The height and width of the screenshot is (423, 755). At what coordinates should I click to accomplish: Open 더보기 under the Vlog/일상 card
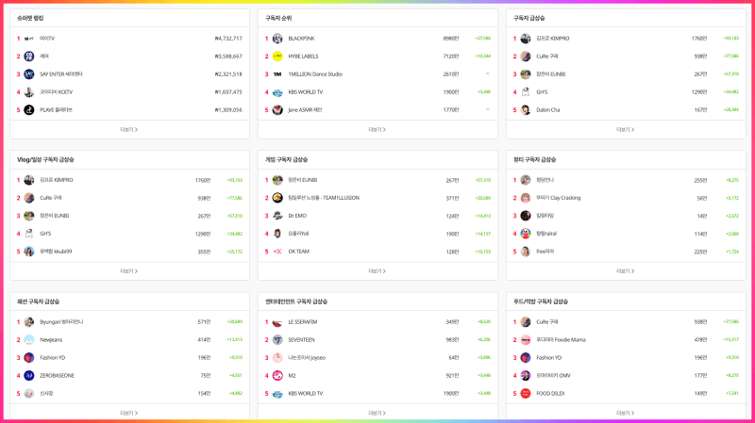click(129, 271)
